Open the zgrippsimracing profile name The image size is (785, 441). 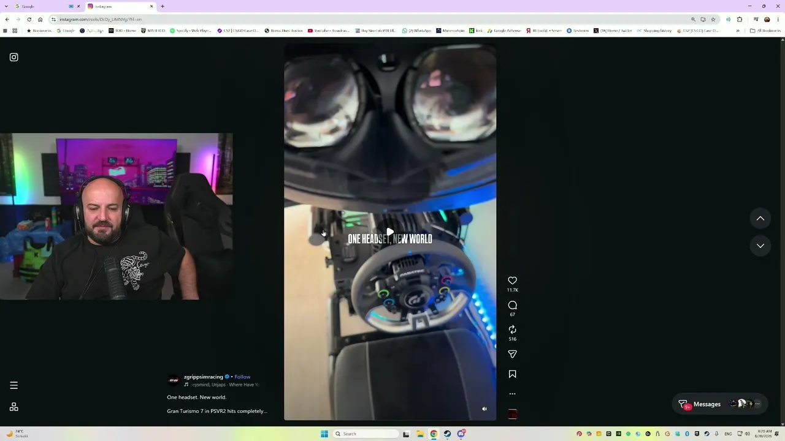(204, 377)
